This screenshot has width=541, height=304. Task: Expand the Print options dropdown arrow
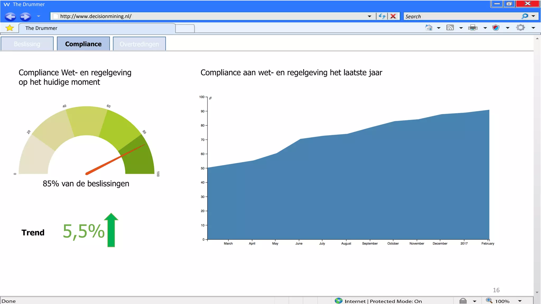(485, 28)
